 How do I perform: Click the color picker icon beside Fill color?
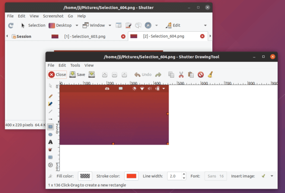(x=50, y=176)
